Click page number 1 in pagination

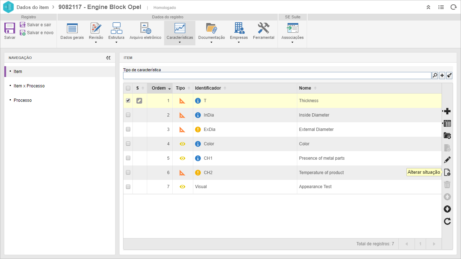tap(420, 244)
